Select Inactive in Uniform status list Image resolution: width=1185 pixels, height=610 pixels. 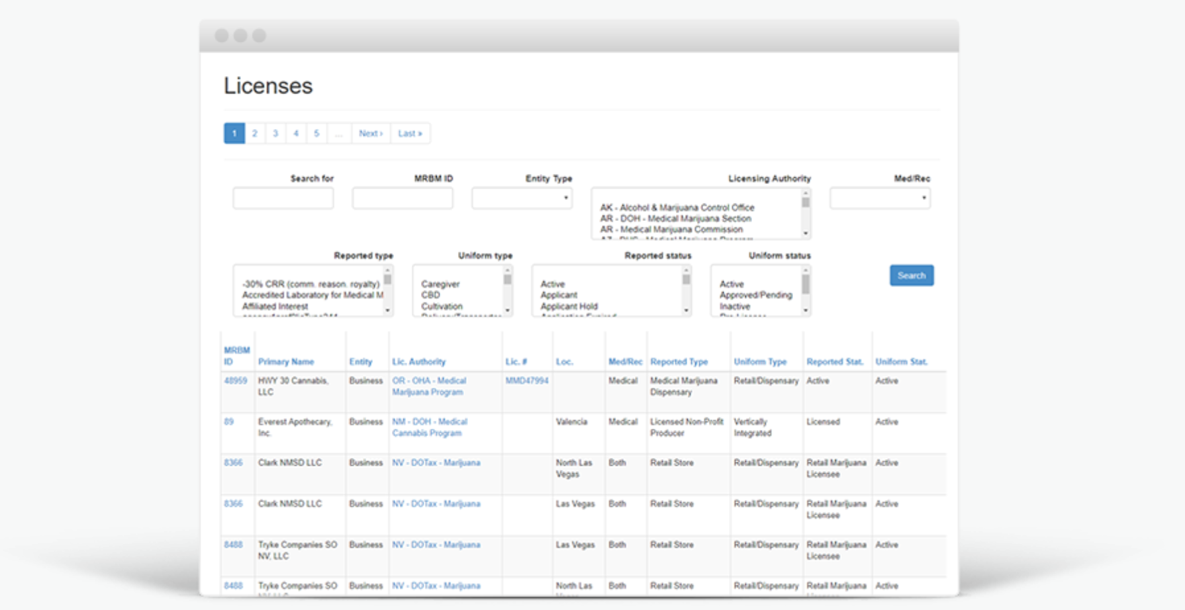(x=735, y=306)
